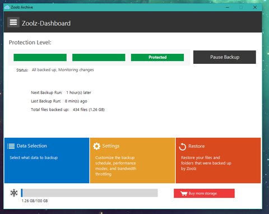The width and height of the screenshot is (269, 214).
Task: Click the 'Total files backed up:' label
Action: tap(50, 110)
